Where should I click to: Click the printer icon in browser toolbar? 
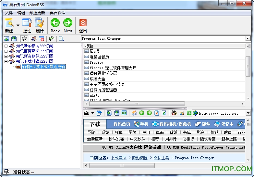(x=86, y=113)
